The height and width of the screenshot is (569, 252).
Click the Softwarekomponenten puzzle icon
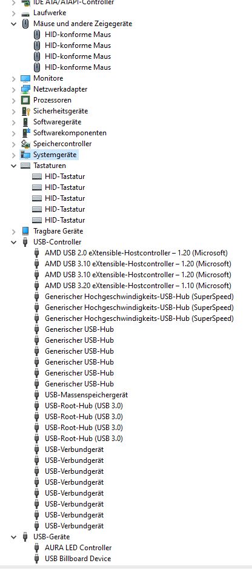[x=25, y=133]
